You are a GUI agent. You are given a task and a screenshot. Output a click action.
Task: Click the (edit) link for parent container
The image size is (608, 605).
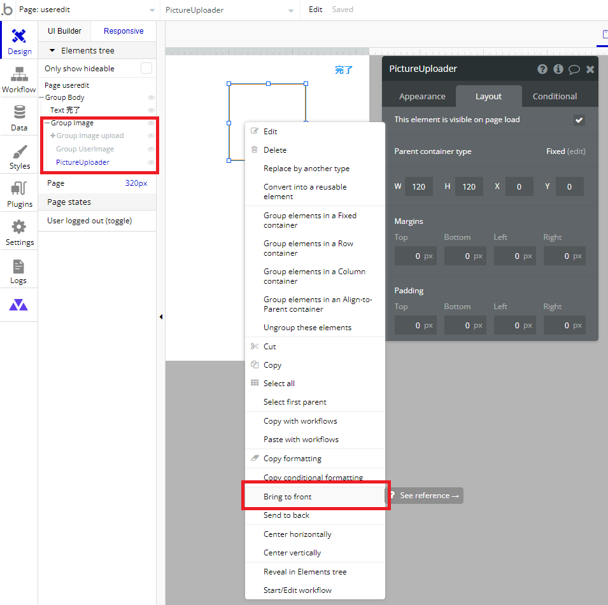pos(576,151)
